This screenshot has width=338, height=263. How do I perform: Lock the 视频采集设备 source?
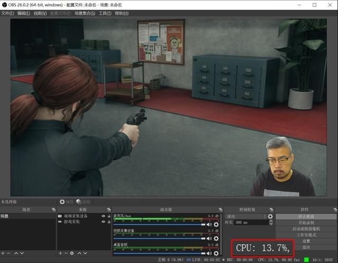109,216
